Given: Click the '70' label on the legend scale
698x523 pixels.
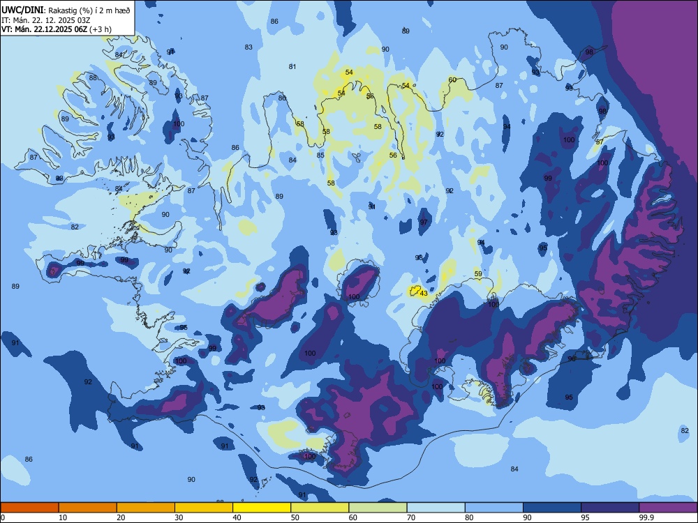Looking at the screenshot, I should 411,517.
